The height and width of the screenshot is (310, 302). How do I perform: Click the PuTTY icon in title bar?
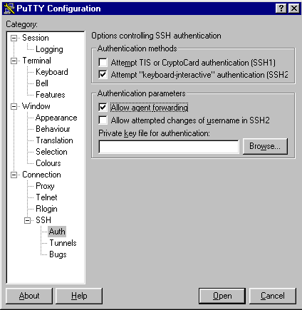(x=9, y=9)
